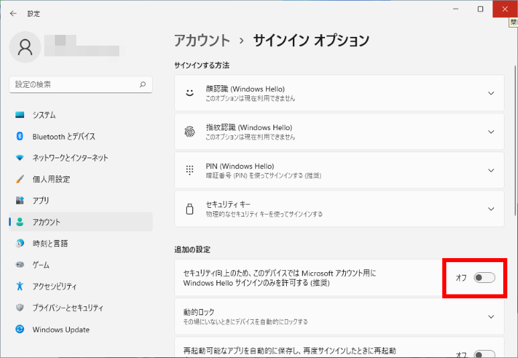Click the PIN keypad dots icon
Viewport: 518px width, 358px height.
click(x=190, y=170)
